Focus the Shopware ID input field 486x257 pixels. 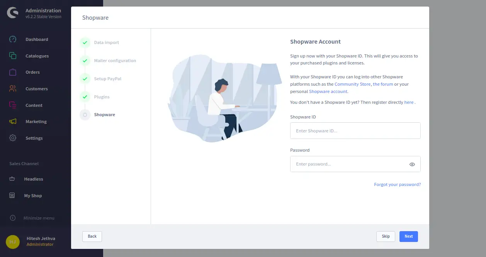click(x=355, y=131)
